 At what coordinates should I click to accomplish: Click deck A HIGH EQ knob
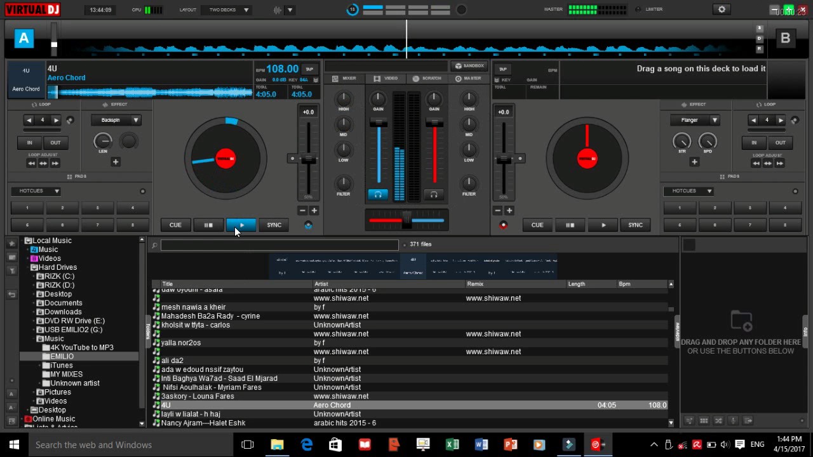(x=344, y=99)
